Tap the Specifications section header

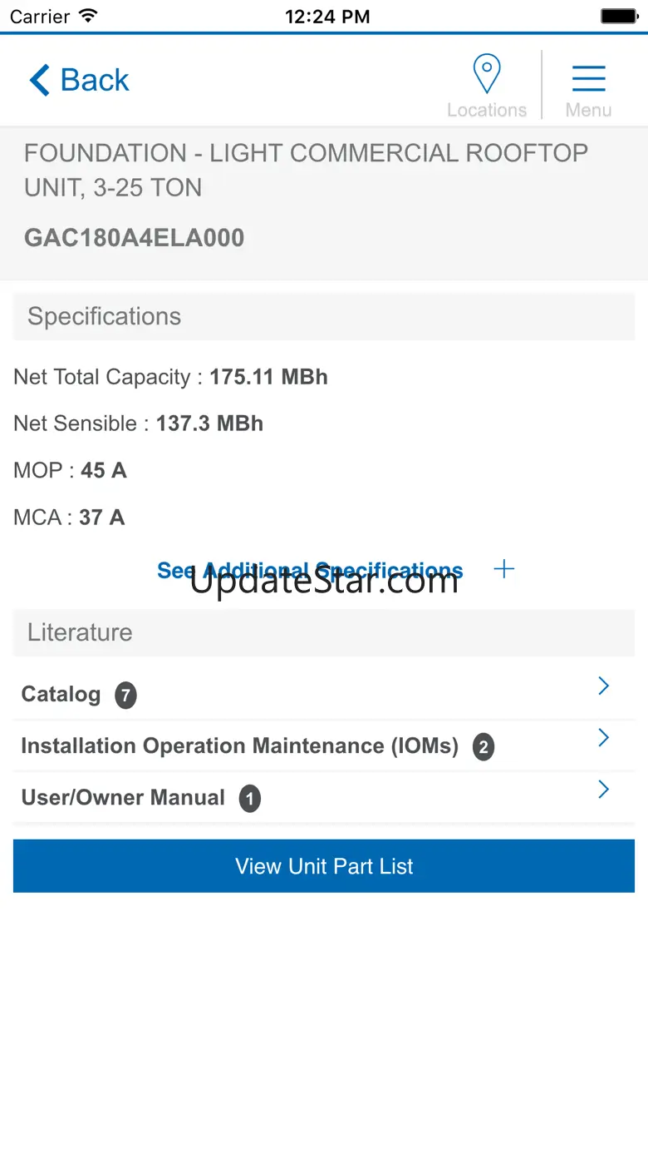[324, 316]
